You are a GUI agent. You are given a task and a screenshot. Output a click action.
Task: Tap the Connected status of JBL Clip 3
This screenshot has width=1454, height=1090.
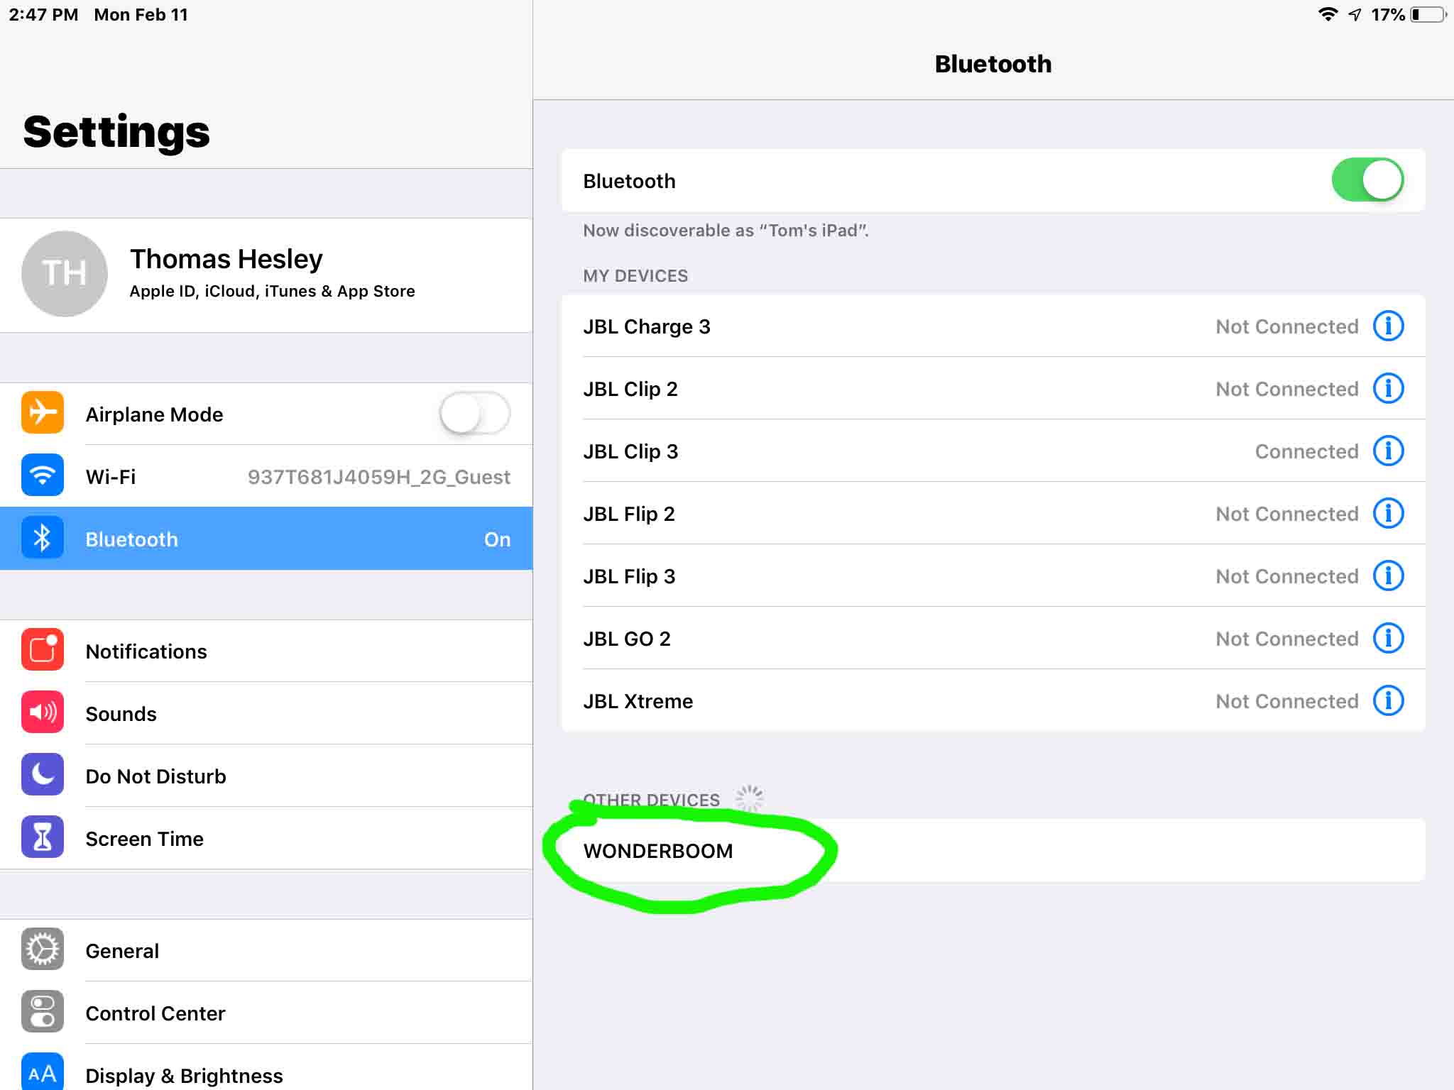[1306, 451]
